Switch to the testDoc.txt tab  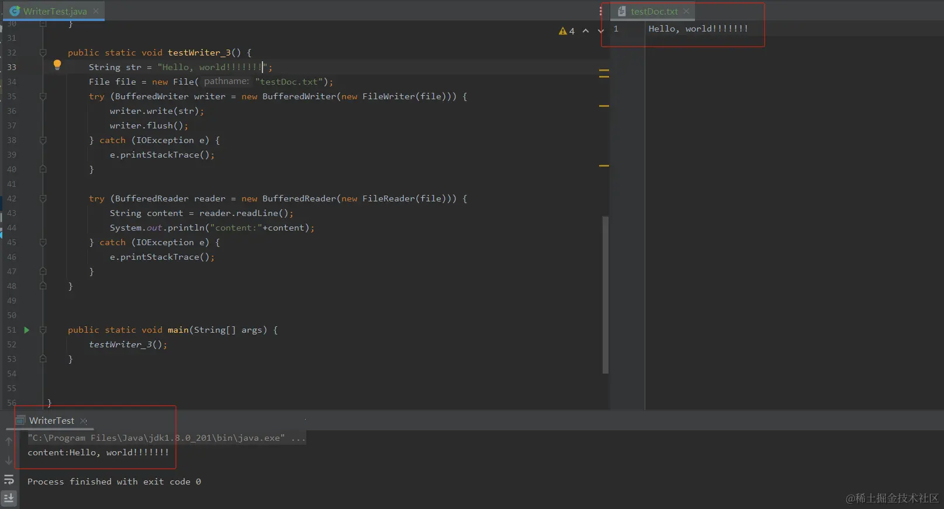pyautogui.click(x=653, y=11)
